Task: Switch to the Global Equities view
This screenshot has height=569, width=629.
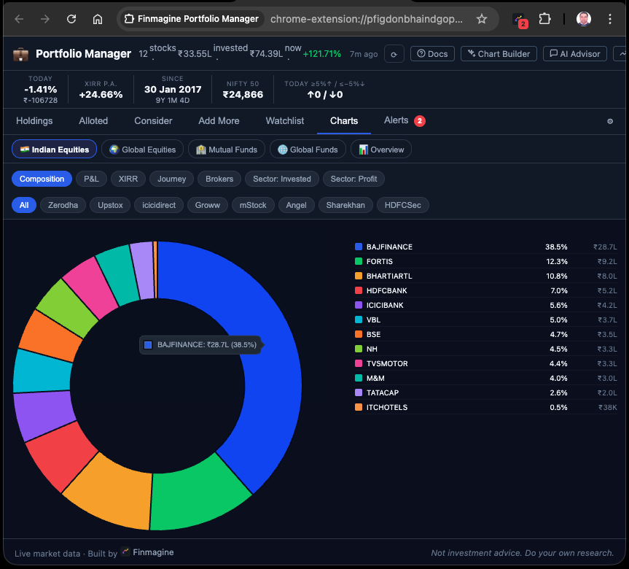Action: coord(142,149)
